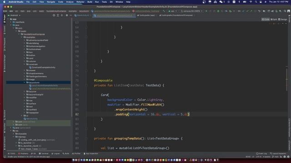Switch editor to Code view

(x=266, y=19)
